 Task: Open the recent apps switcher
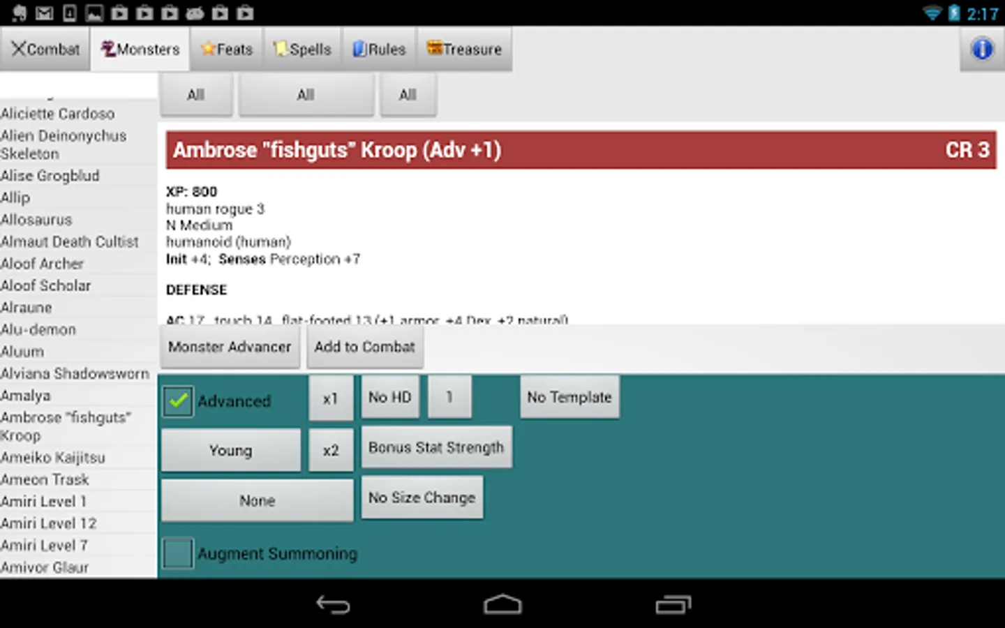point(671,605)
